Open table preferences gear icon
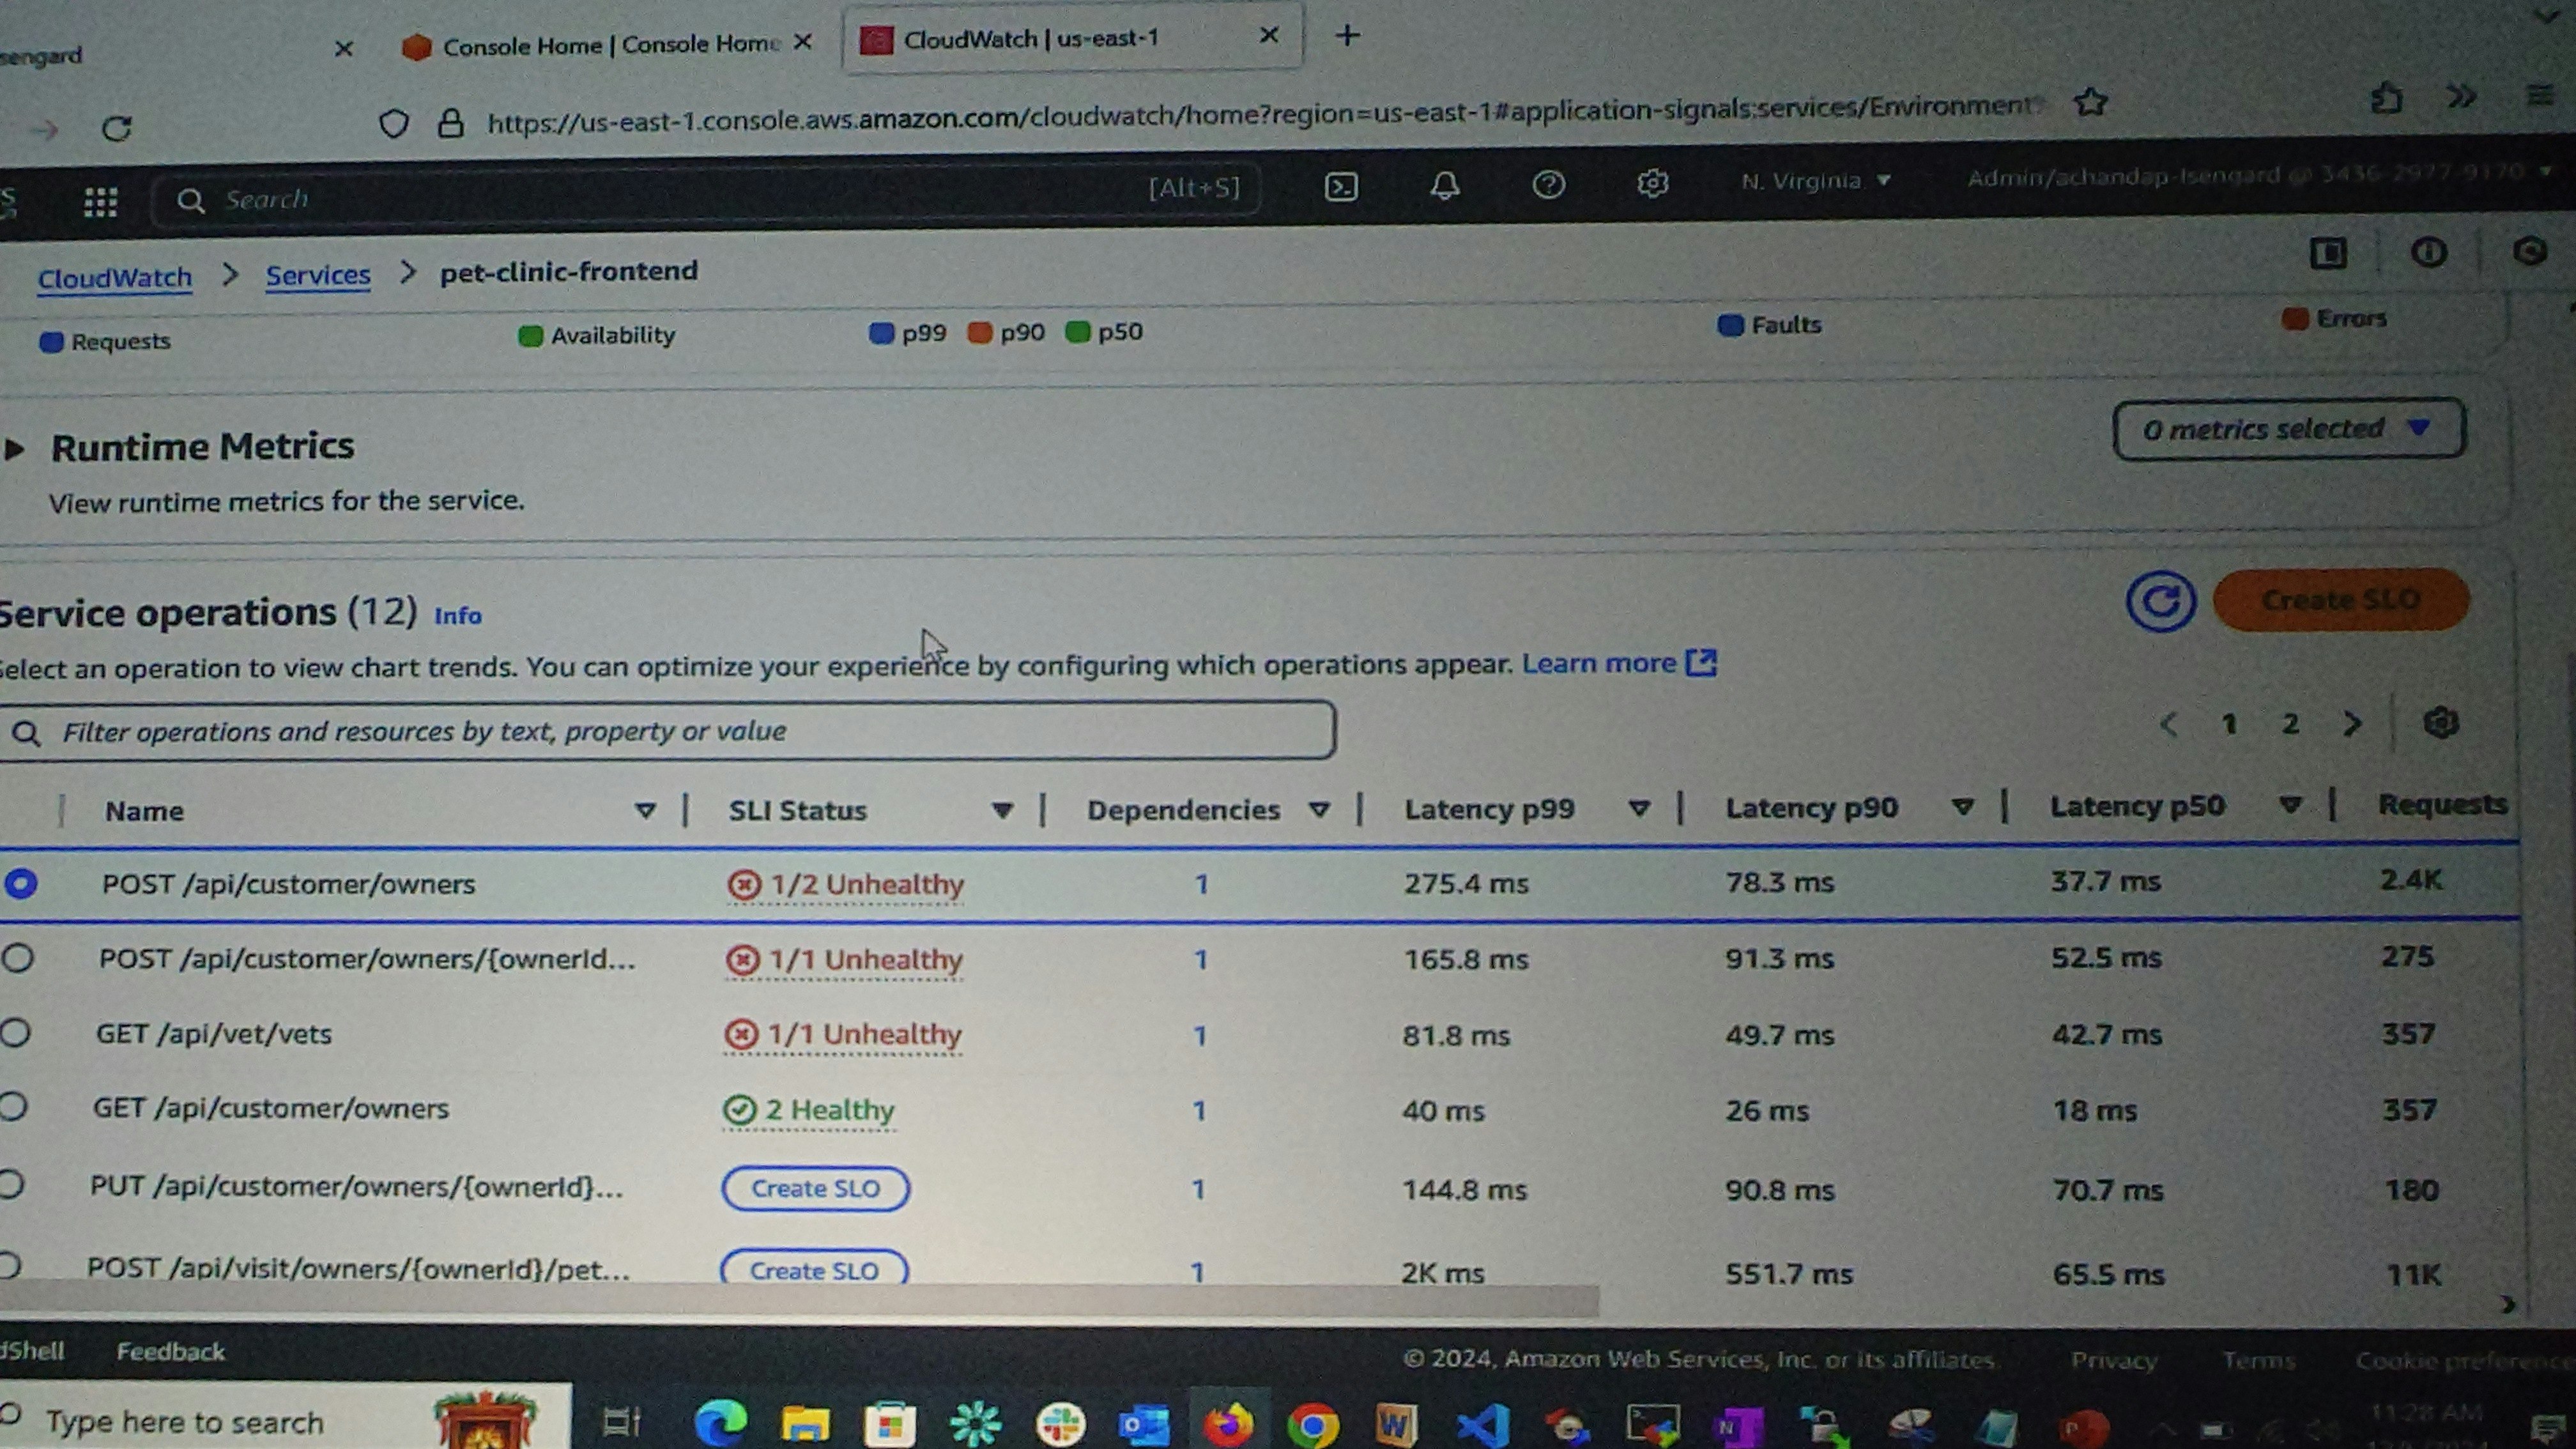The height and width of the screenshot is (1449, 2576). coord(2441,723)
